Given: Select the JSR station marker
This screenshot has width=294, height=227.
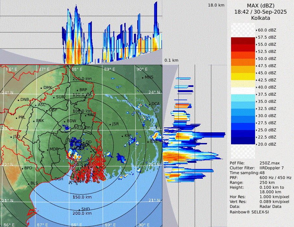Looking at the screenshot, I should click(x=110, y=125).
